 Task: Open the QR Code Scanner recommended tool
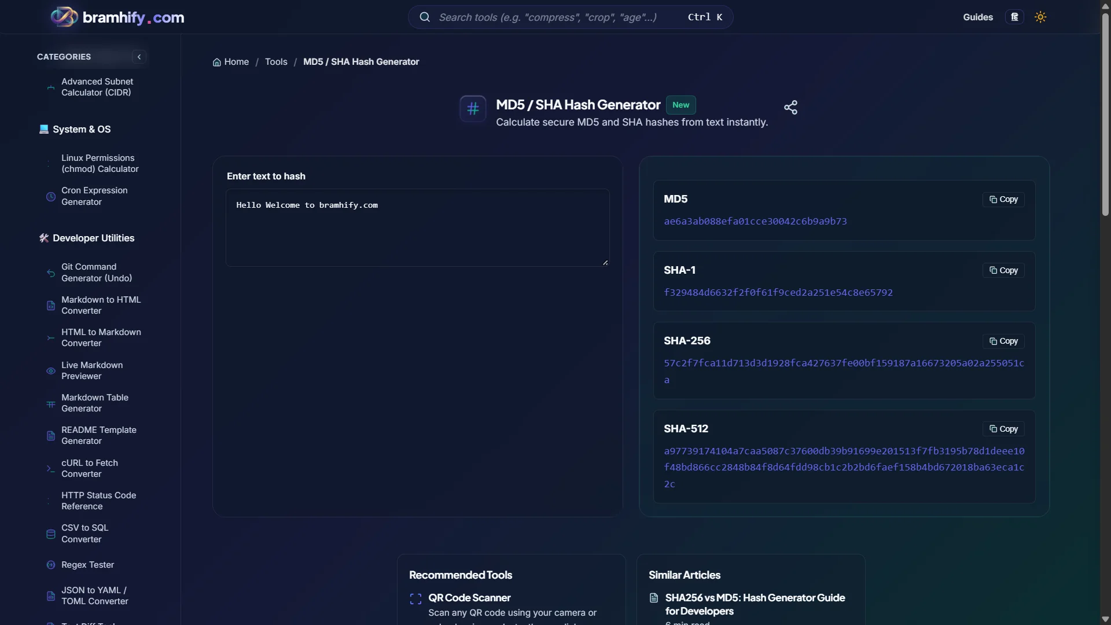[469, 598]
